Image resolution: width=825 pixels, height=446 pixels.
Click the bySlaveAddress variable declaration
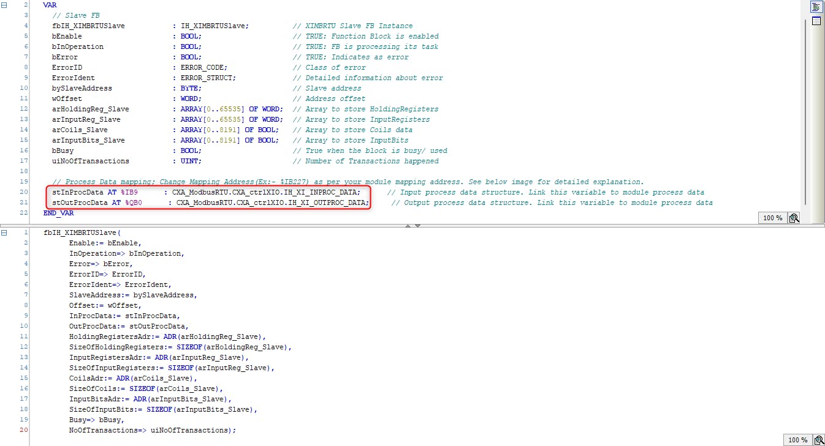82,88
